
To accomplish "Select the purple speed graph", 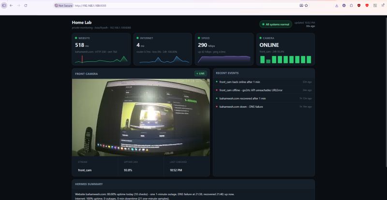I will [224, 59].
